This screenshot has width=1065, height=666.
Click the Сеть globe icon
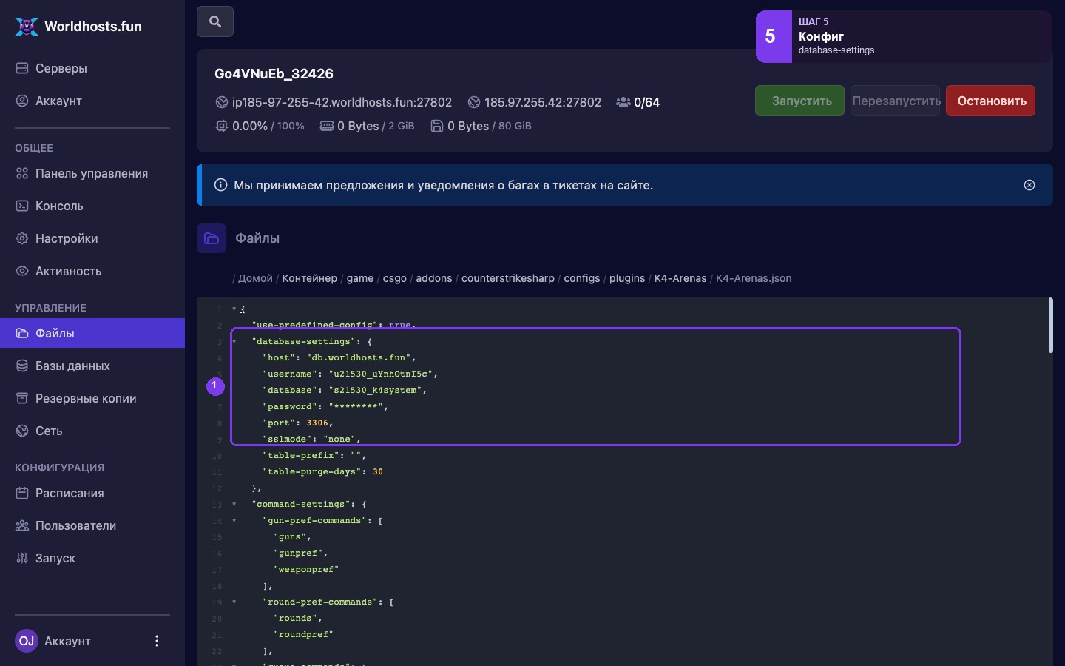click(x=22, y=431)
